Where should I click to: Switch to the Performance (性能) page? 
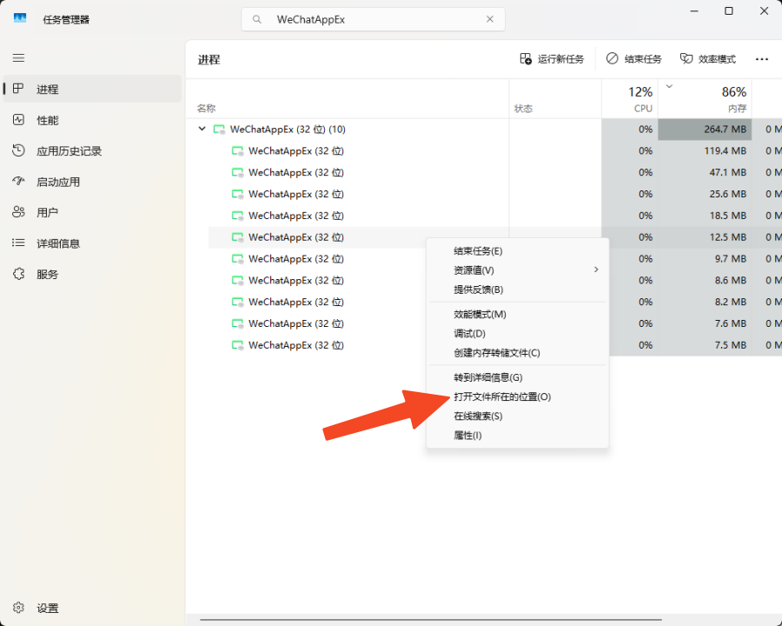tap(93, 120)
